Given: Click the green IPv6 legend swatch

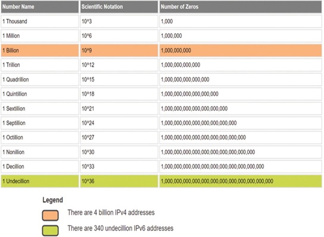Looking at the screenshot, I should click(50, 230).
